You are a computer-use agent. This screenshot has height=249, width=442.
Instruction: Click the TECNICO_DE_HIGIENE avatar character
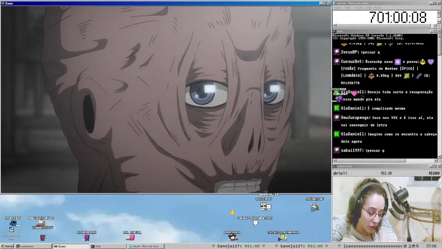click(x=283, y=237)
